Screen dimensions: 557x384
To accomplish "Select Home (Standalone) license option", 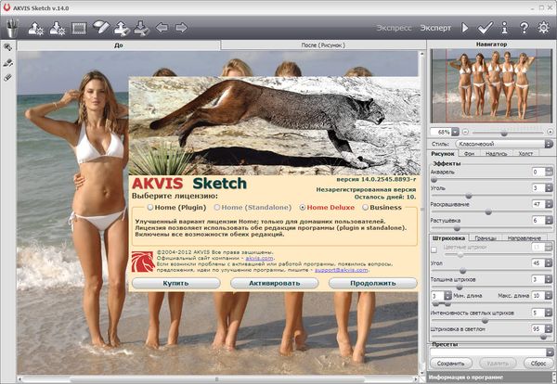I will click(x=217, y=207).
